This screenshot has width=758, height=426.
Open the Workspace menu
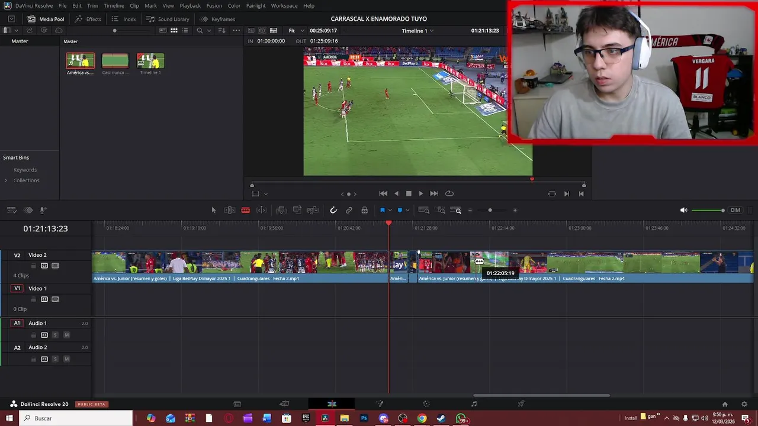[284, 5]
